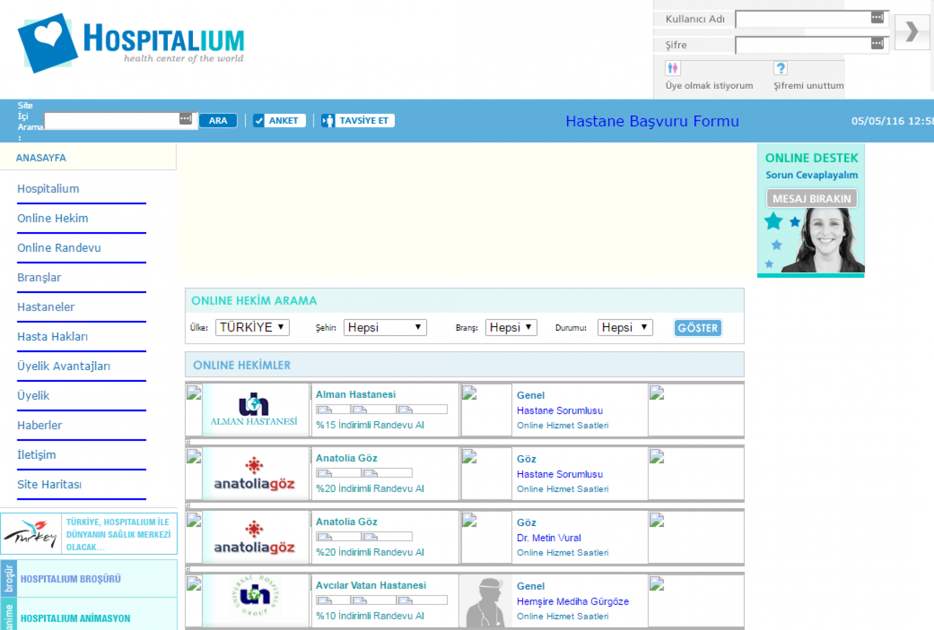Click the forgot password question mark icon
The width and height of the screenshot is (934, 630).
(x=780, y=68)
